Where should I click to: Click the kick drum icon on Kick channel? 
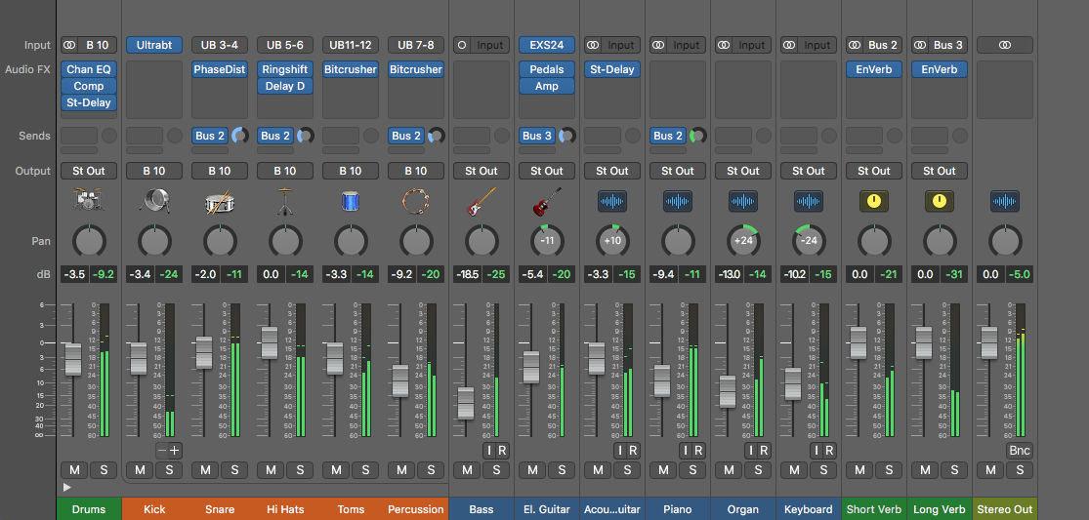coord(154,201)
